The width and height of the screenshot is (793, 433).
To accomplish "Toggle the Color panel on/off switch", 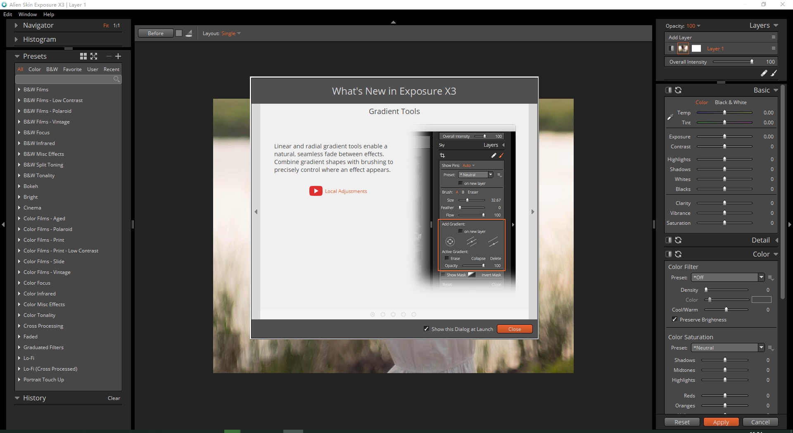I will tap(668, 254).
